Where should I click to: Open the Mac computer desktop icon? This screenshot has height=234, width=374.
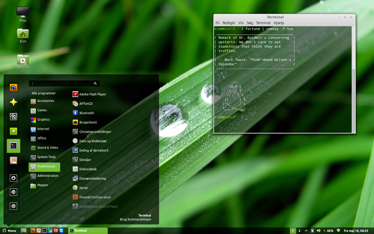click(23, 14)
